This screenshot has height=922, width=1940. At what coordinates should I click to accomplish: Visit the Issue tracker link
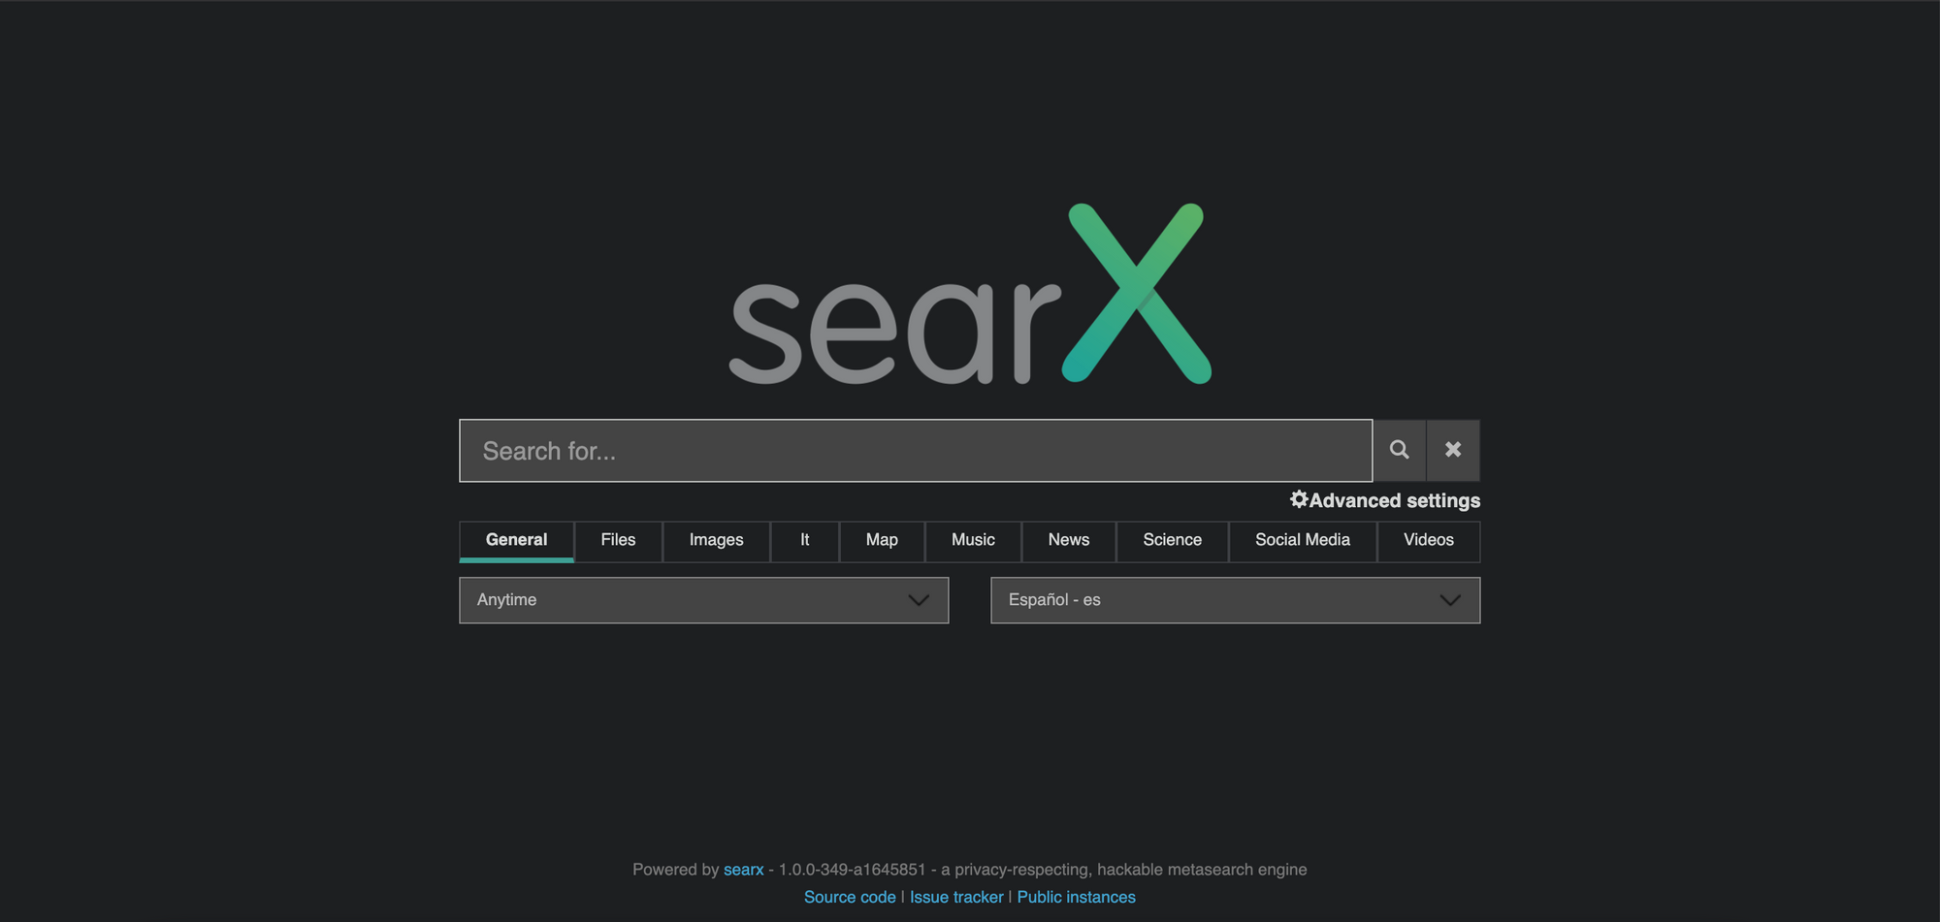tap(956, 897)
